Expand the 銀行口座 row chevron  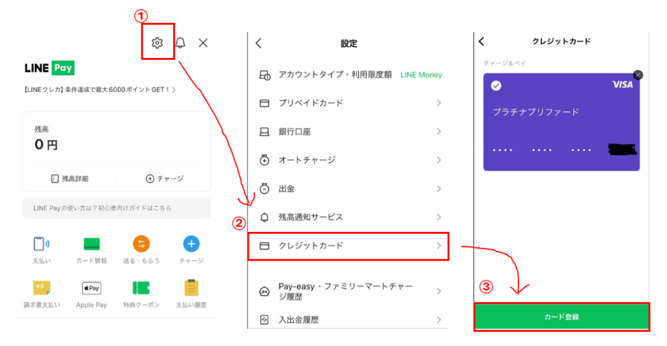pos(438,132)
